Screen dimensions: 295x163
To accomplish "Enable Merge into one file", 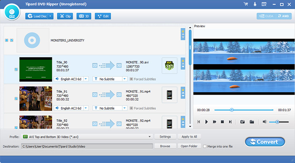I will pyautogui.click(x=205, y=146).
